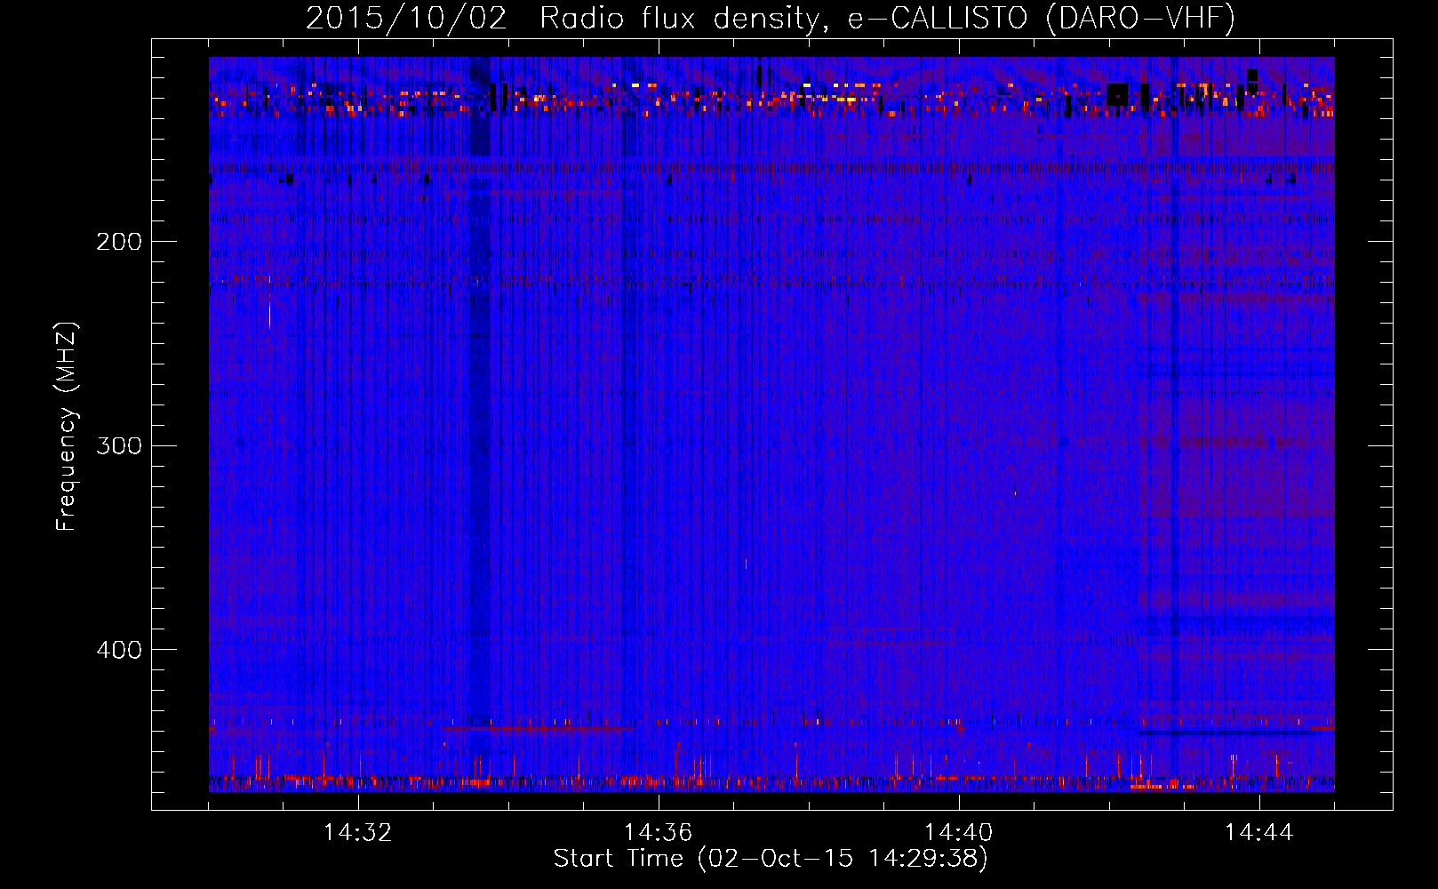Click the 14:32 time tick label
The height and width of the screenshot is (889, 1438).
tap(358, 833)
